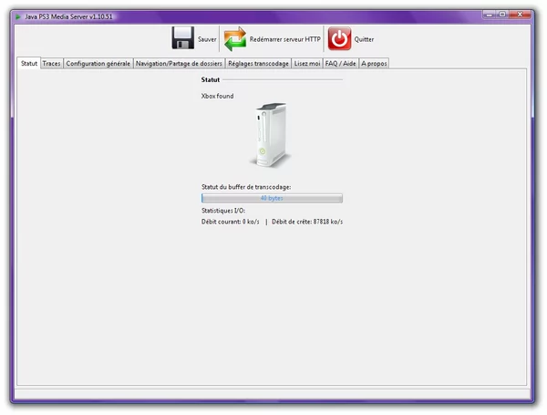547x415 pixels.
Task: Click the Java PS3 Media Server title bar icon
Action: [x=18, y=16]
